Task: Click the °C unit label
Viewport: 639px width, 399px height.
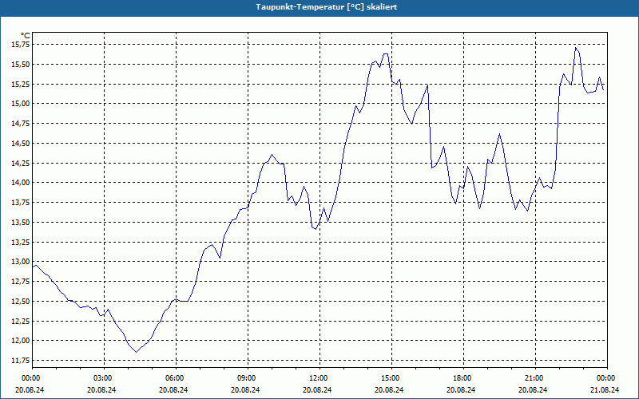Action: 25,36
